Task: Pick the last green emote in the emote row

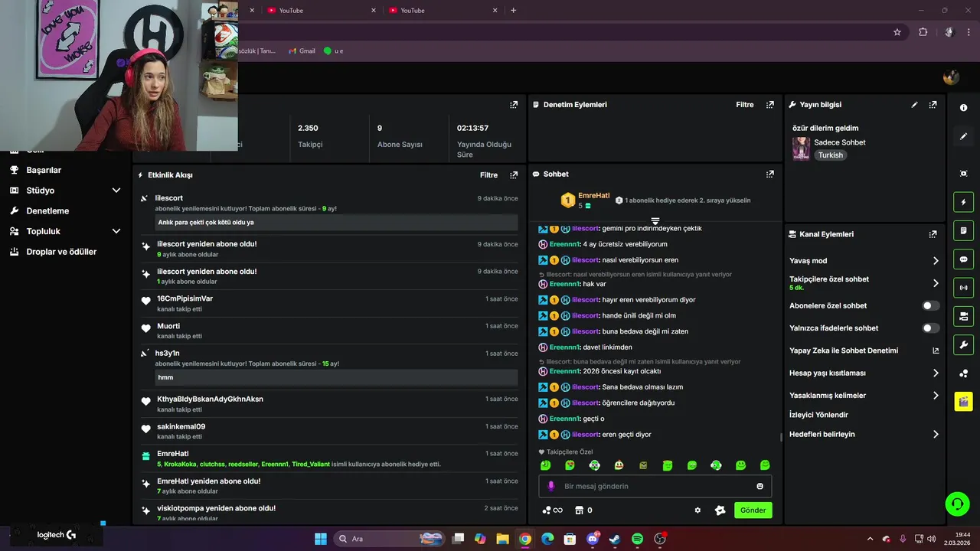Action: (765, 465)
